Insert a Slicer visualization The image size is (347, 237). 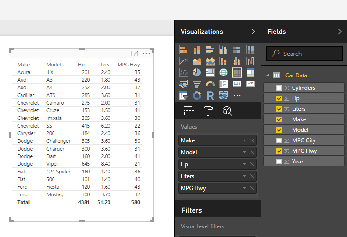pos(183,96)
